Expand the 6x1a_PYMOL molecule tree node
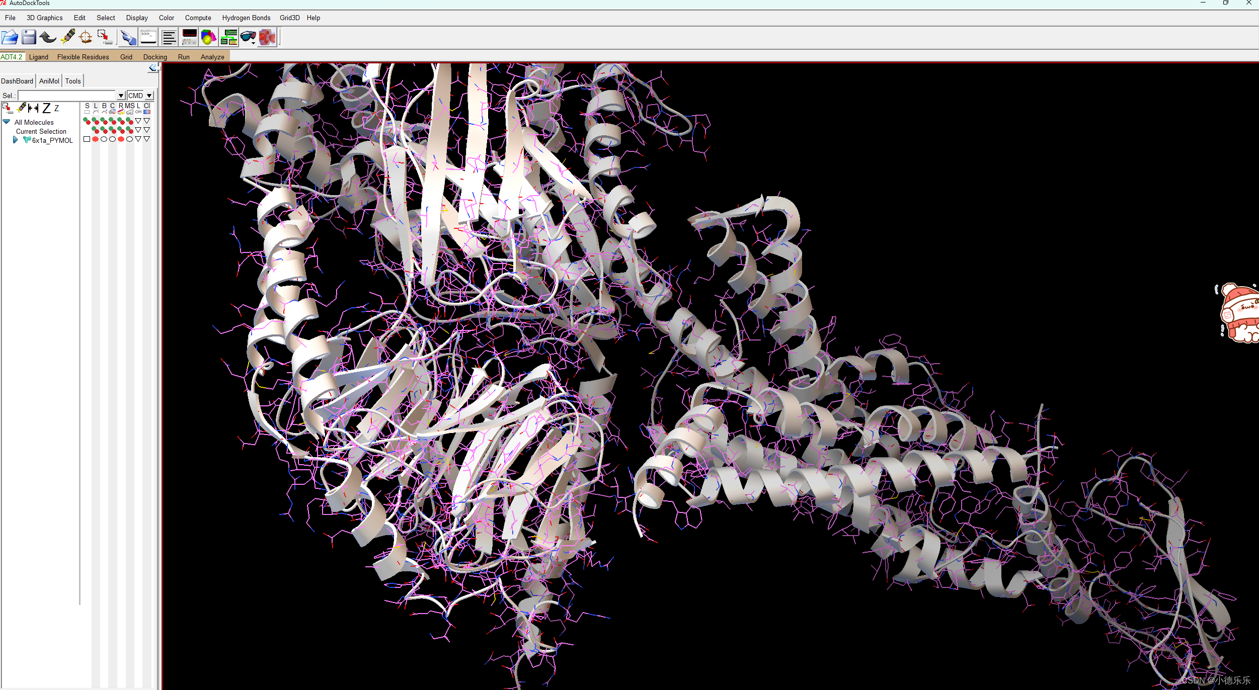This screenshot has width=1259, height=690. pos(15,140)
